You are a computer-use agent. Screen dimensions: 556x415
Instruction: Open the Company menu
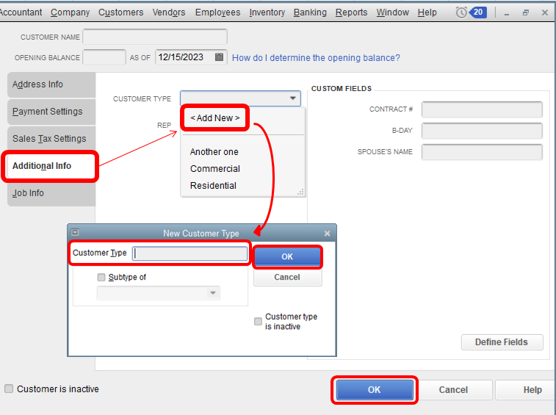click(x=70, y=12)
